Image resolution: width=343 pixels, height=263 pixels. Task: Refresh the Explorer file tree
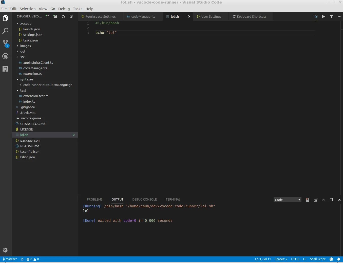click(x=63, y=16)
